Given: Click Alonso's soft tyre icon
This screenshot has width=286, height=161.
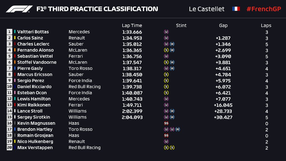Looking at the screenshot, I should tap(166, 50).
